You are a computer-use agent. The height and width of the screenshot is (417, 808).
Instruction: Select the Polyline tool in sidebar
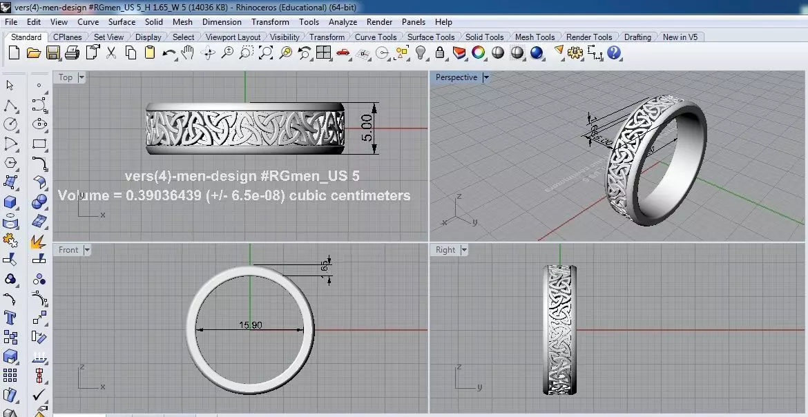(x=10, y=106)
